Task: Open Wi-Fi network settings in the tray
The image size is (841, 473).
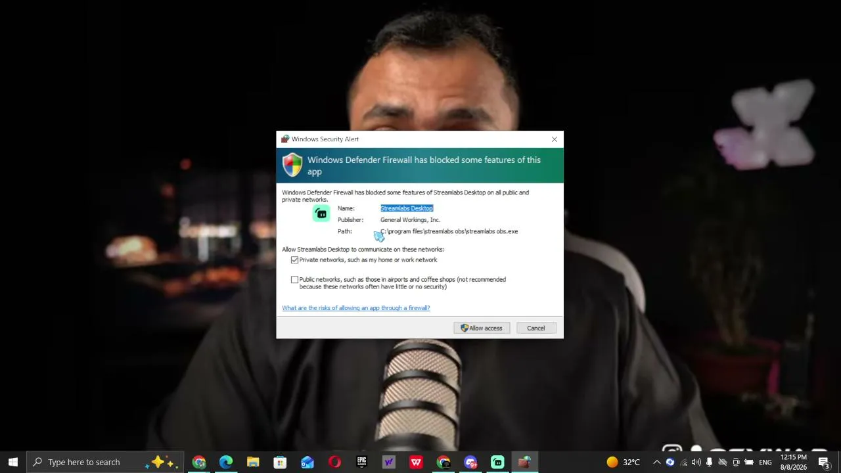Action: tap(683, 462)
